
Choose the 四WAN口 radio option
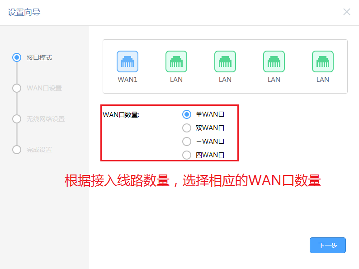(187, 155)
